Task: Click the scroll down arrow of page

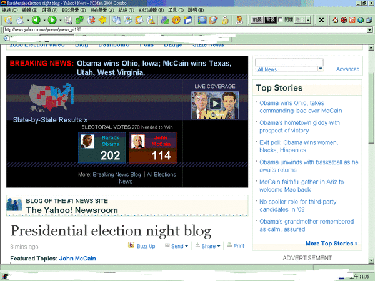Action: (371, 260)
